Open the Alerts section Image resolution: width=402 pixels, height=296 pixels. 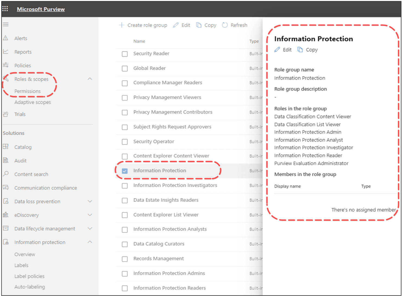pos(21,38)
